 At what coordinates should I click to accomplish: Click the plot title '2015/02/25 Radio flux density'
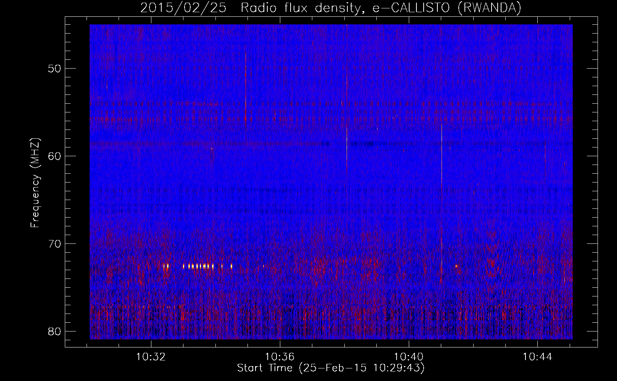251,8
